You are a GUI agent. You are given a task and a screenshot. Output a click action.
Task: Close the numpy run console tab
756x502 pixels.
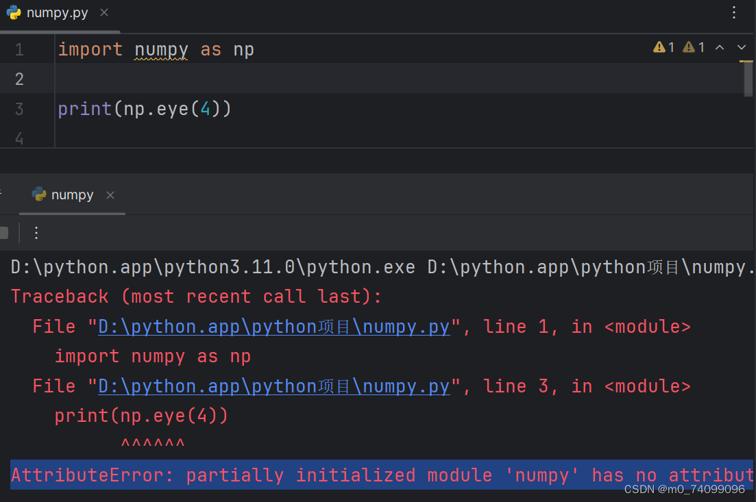[x=110, y=194]
